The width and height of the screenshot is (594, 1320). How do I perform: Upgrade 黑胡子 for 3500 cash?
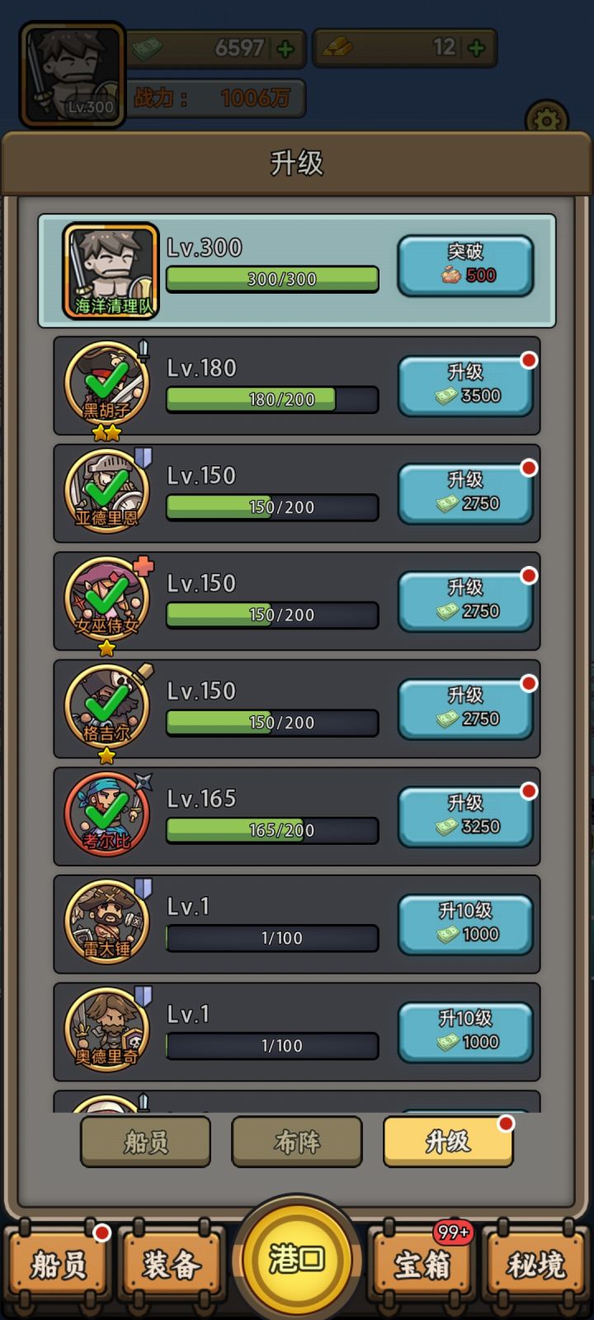pos(465,385)
